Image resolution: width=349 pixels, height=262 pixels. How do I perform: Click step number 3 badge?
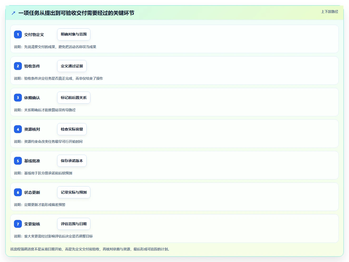click(x=18, y=98)
